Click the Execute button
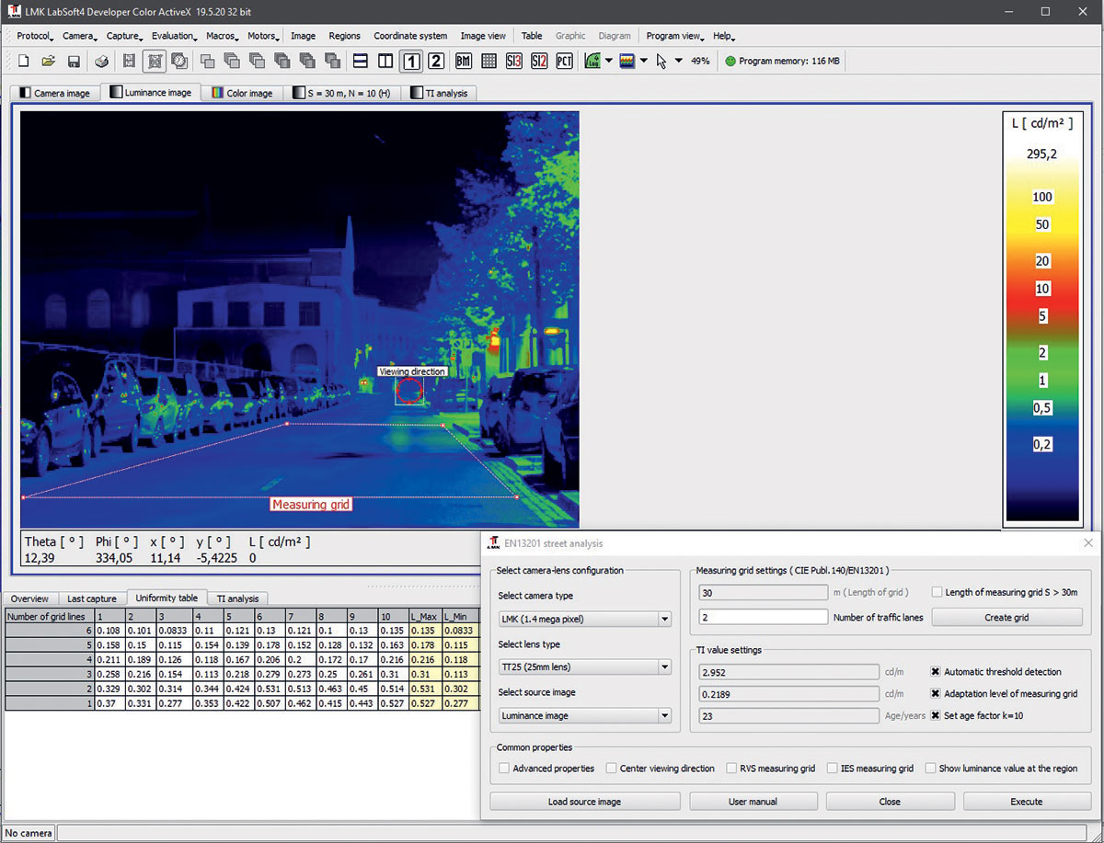 coord(1027,802)
